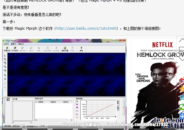
Task: Share via the yellow star Qzone icon
Action: click(x=182, y=89)
